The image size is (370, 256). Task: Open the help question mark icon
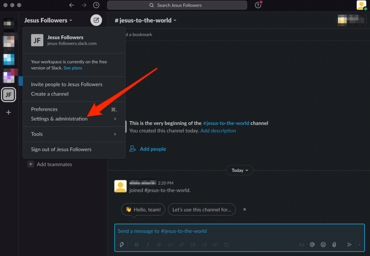258,5
